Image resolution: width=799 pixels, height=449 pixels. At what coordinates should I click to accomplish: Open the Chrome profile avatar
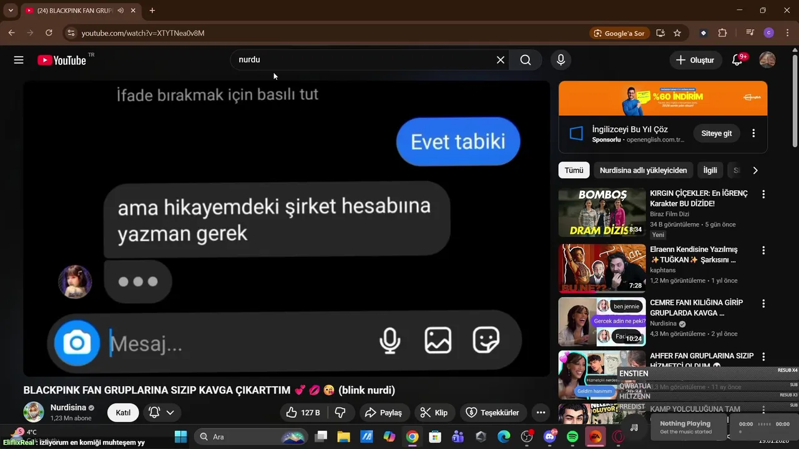click(768, 33)
